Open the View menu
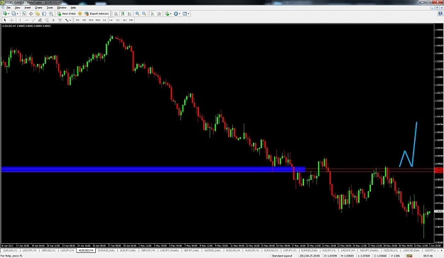This screenshot has height=258, width=444. click(17, 8)
